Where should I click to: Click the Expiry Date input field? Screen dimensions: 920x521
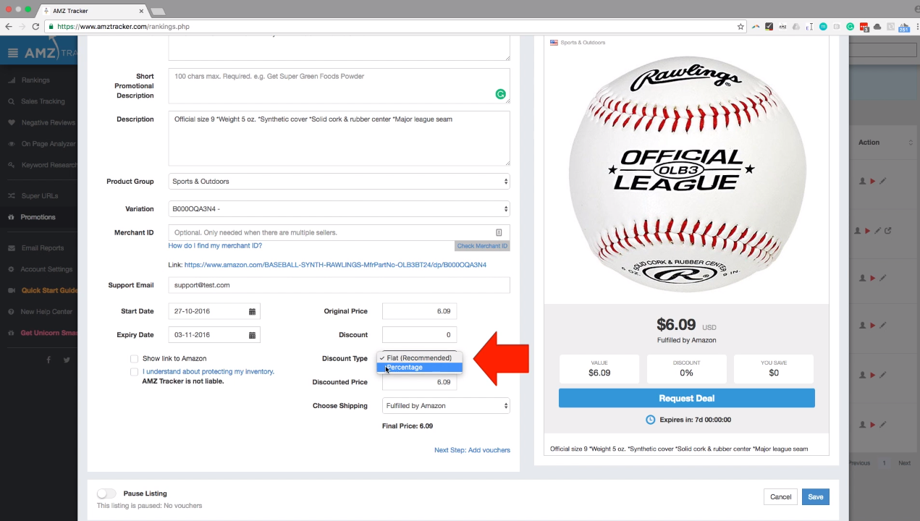214,335
